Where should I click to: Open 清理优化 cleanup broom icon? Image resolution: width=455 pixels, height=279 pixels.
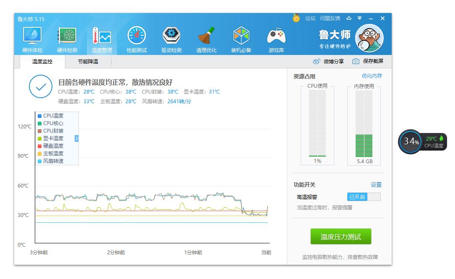(x=206, y=40)
